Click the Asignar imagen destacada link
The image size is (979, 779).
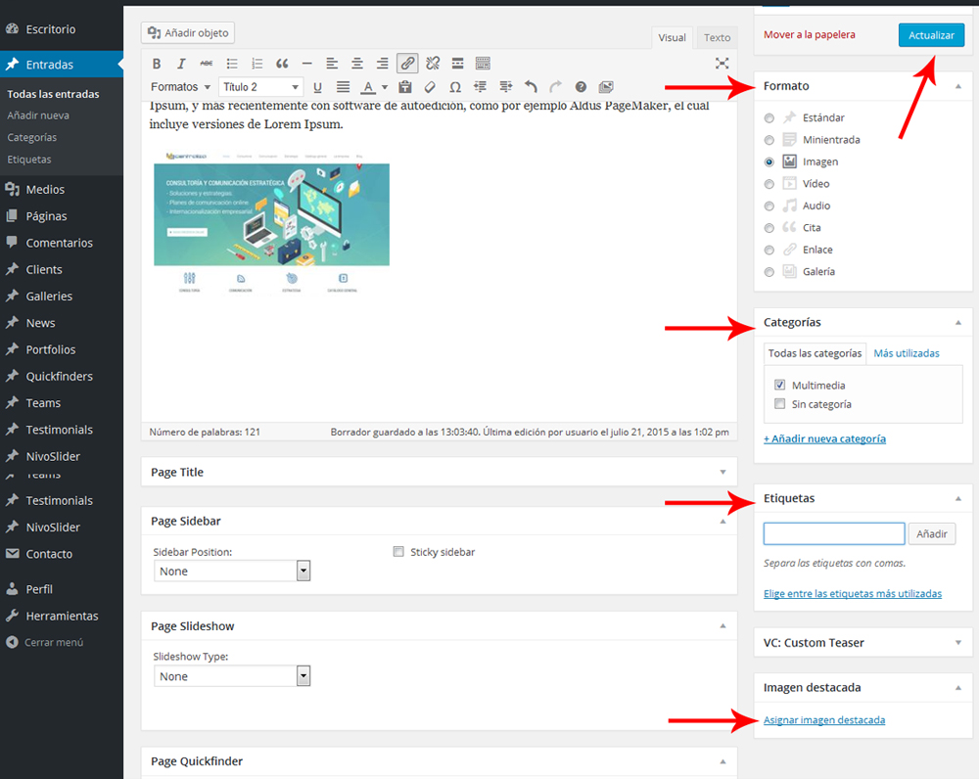click(x=824, y=720)
